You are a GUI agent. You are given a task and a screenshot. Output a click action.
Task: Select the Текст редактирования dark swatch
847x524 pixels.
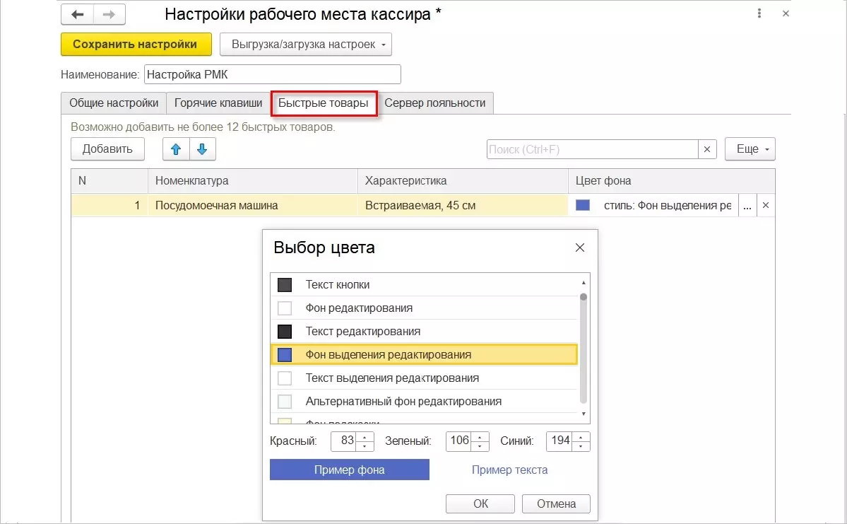285,332
